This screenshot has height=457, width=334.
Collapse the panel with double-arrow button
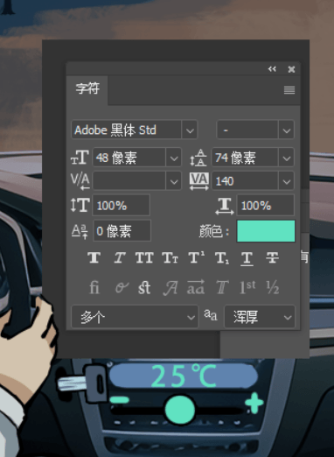click(x=272, y=69)
